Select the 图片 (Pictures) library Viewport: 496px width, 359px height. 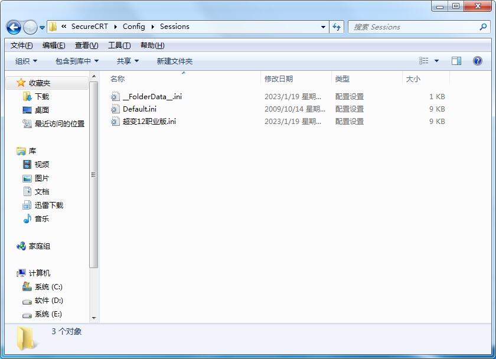(43, 178)
